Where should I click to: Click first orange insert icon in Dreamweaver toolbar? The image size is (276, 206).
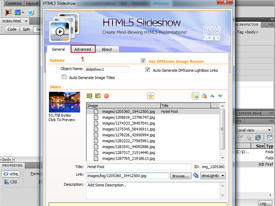tap(8, 12)
